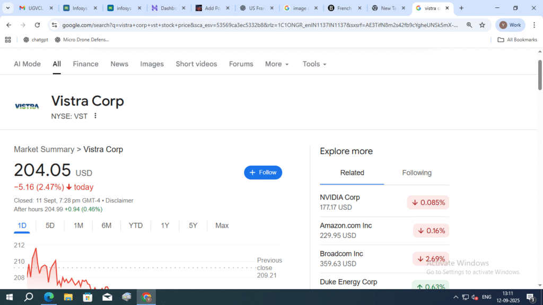Reload the page with the refresh icon

[x=37, y=25]
